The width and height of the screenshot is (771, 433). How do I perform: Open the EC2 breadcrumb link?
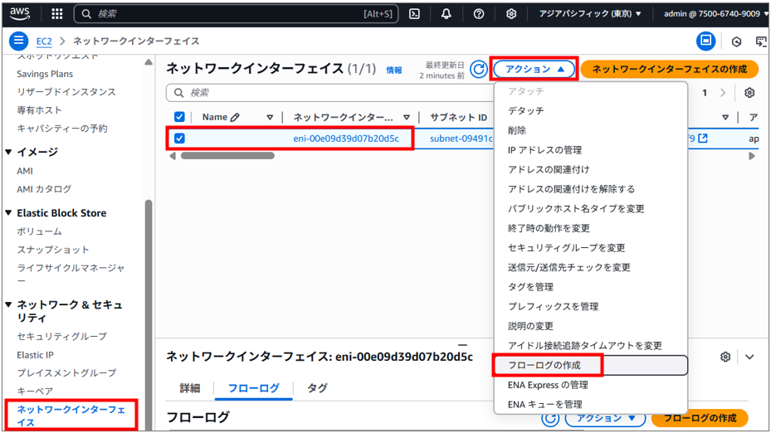coord(44,41)
